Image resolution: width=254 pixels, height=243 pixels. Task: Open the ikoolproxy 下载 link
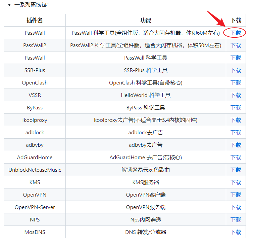[236, 120]
